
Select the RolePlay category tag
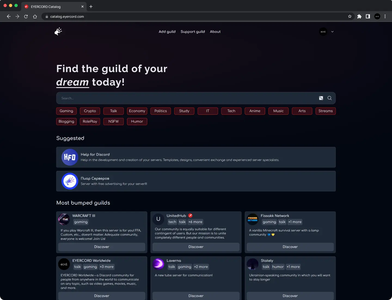pos(90,122)
